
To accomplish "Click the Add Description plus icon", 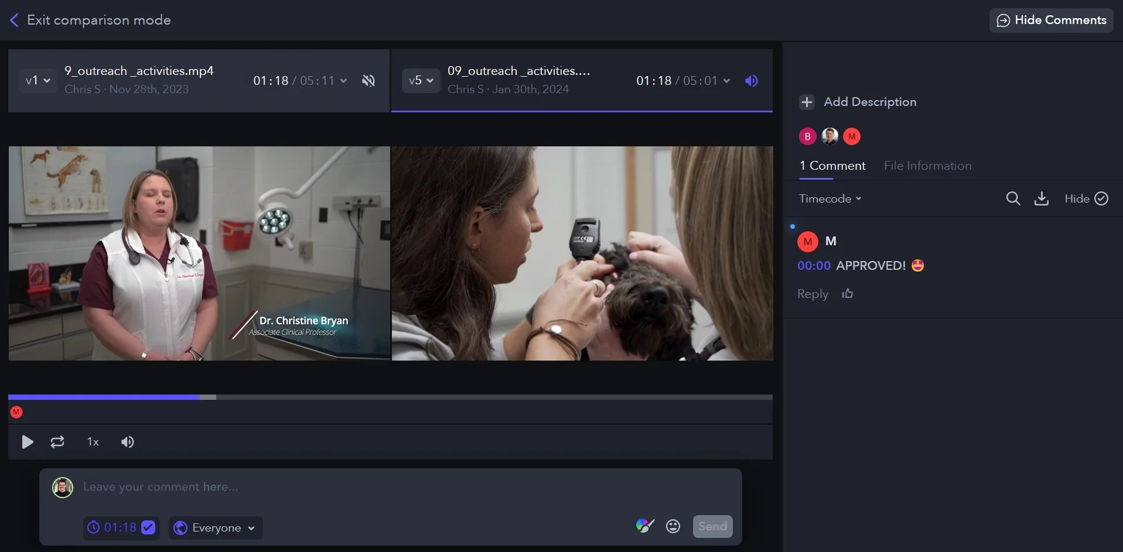I will click(807, 102).
